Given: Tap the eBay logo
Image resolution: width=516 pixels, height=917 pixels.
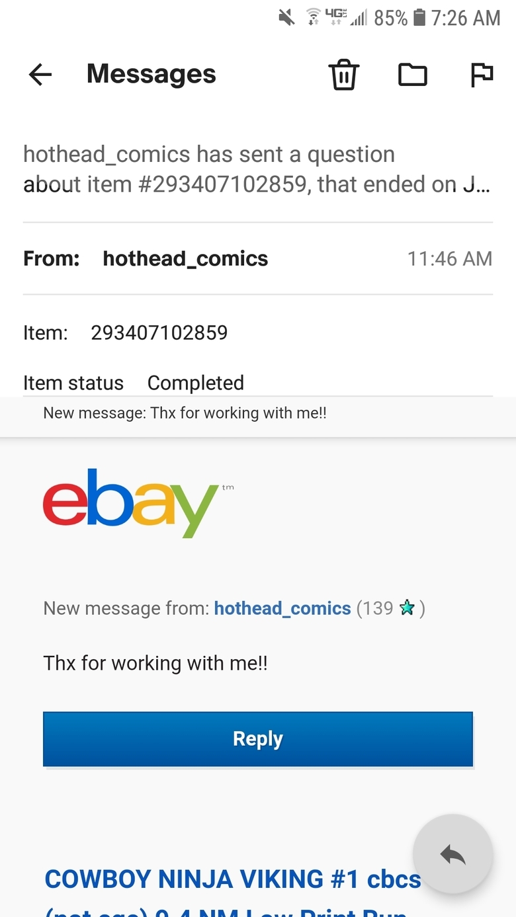Looking at the screenshot, I should (131, 502).
